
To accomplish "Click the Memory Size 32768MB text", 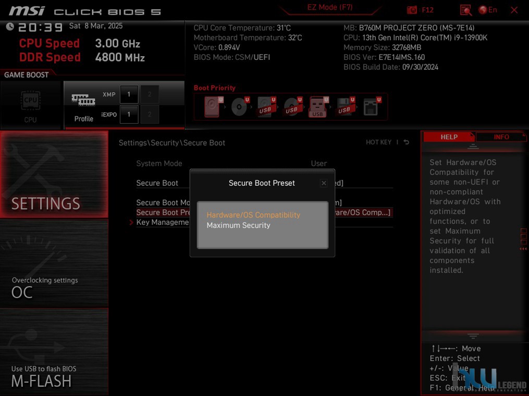I will (x=382, y=47).
